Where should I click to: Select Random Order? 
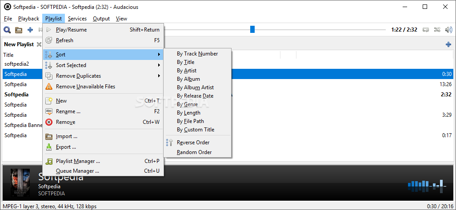point(197,152)
